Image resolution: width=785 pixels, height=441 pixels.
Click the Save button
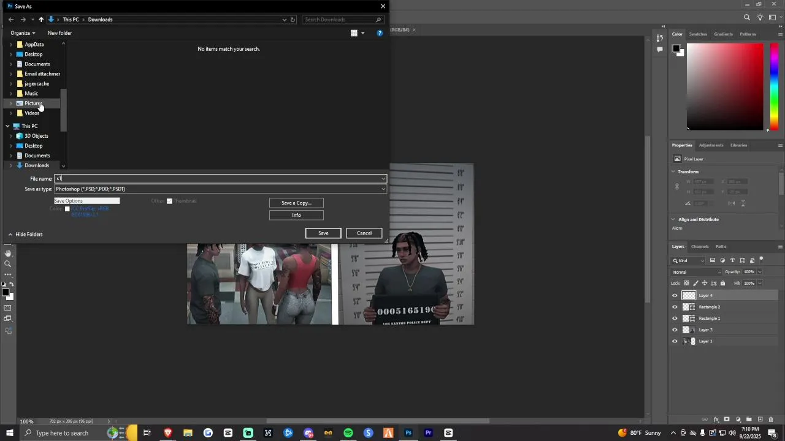tap(323, 233)
